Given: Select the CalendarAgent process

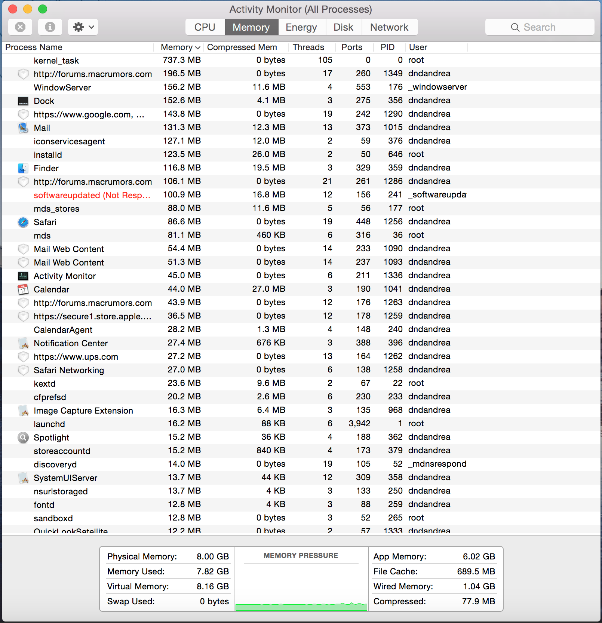Looking at the screenshot, I should tap(301, 330).
